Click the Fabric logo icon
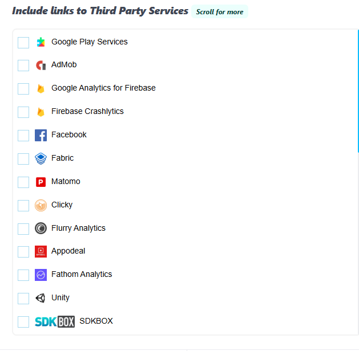The image size is (359, 351). [41, 158]
